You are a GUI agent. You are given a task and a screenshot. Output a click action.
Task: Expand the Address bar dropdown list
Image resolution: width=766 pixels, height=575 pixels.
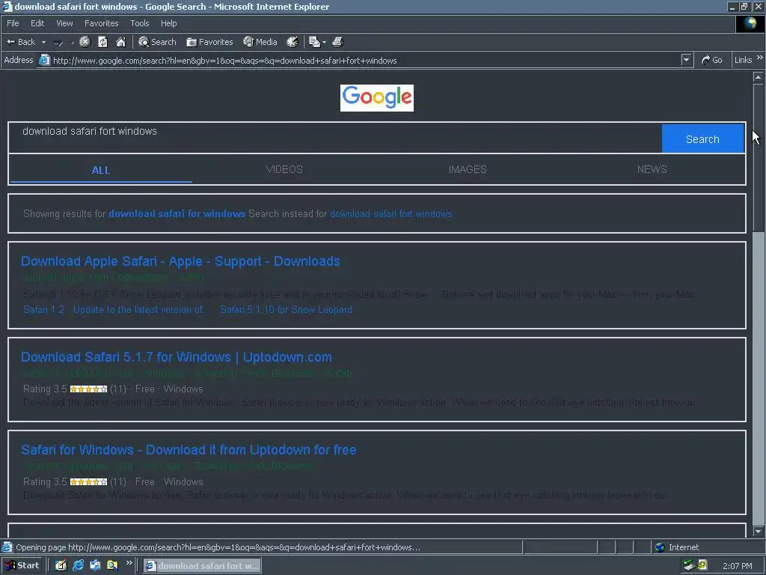point(687,60)
